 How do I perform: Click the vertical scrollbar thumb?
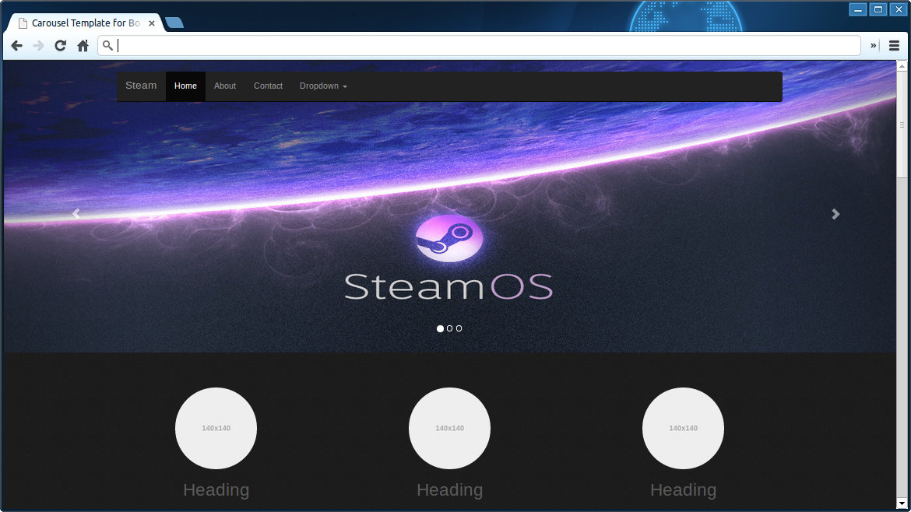click(x=902, y=124)
